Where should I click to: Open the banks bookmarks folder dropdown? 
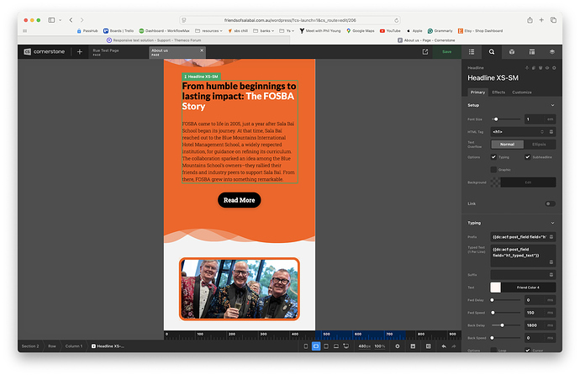[264, 31]
